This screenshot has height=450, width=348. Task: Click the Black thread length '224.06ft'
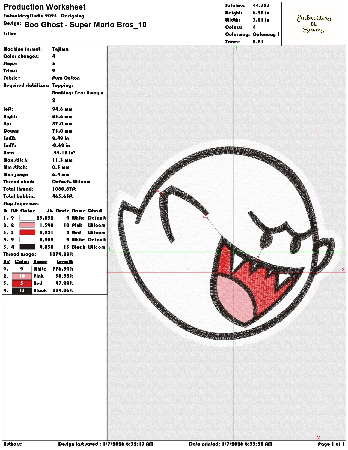point(63,291)
